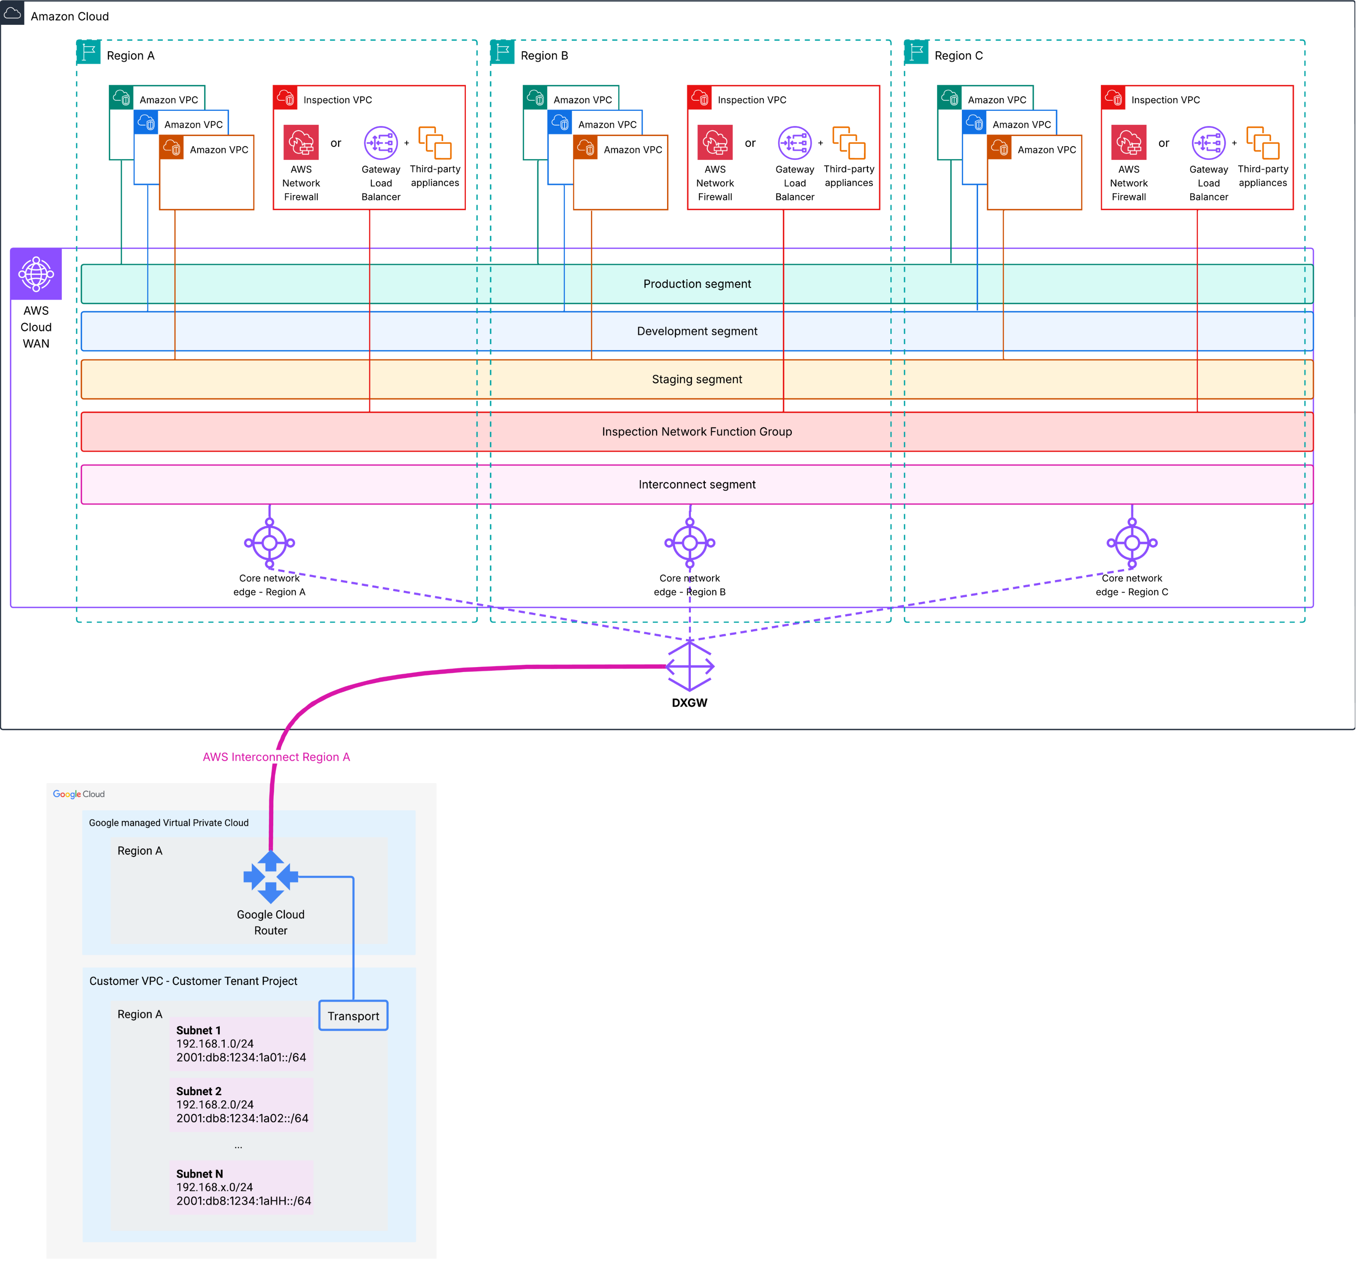1361x1272 pixels.
Task: Click the Core network edge - Region C icon
Action: [x=1132, y=543]
